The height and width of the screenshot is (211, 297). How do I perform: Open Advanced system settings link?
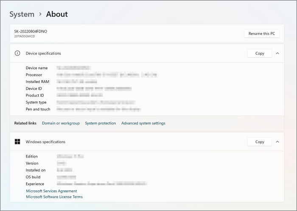tap(143, 123)
